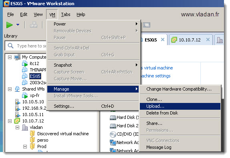The height and width of the screenshot is (158, 230).
Task: Click the THINAPP VM icon
Action: [x=25, y=70]
